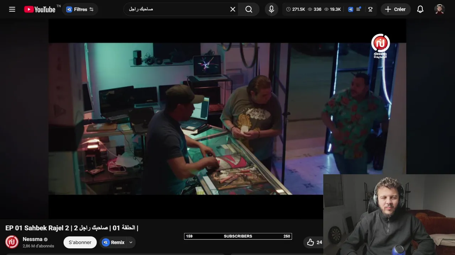The width and height of the screenshot is (455, 255).
Task: Open the trophy icon in top bar
Action: pos(370,9)
